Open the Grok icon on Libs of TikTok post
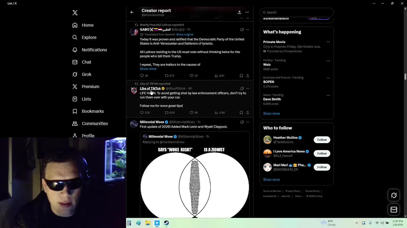The image size is (407, 228). (242, 89)
